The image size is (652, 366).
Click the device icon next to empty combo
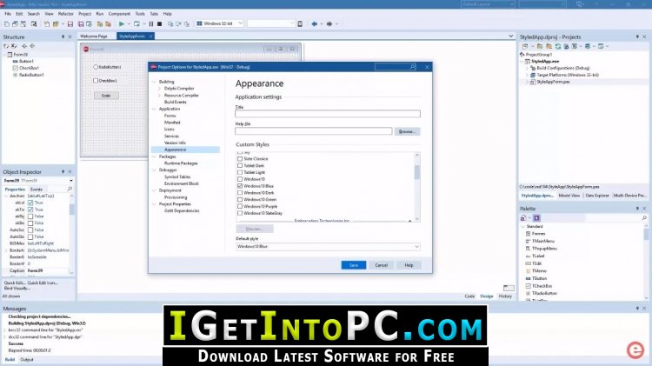300,24
